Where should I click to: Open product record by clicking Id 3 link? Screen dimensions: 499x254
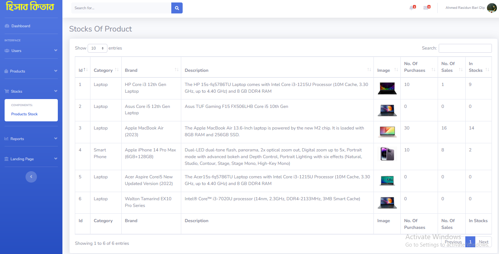80,128
